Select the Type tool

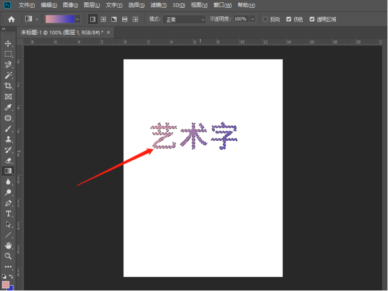tap(8, 214)
